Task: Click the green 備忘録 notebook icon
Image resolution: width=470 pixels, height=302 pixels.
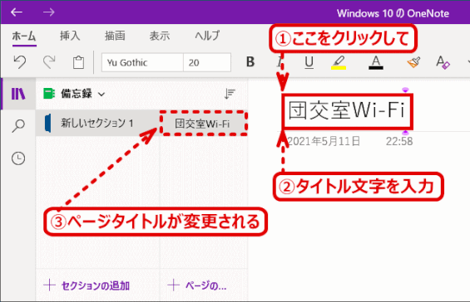Action: point(49,94)
